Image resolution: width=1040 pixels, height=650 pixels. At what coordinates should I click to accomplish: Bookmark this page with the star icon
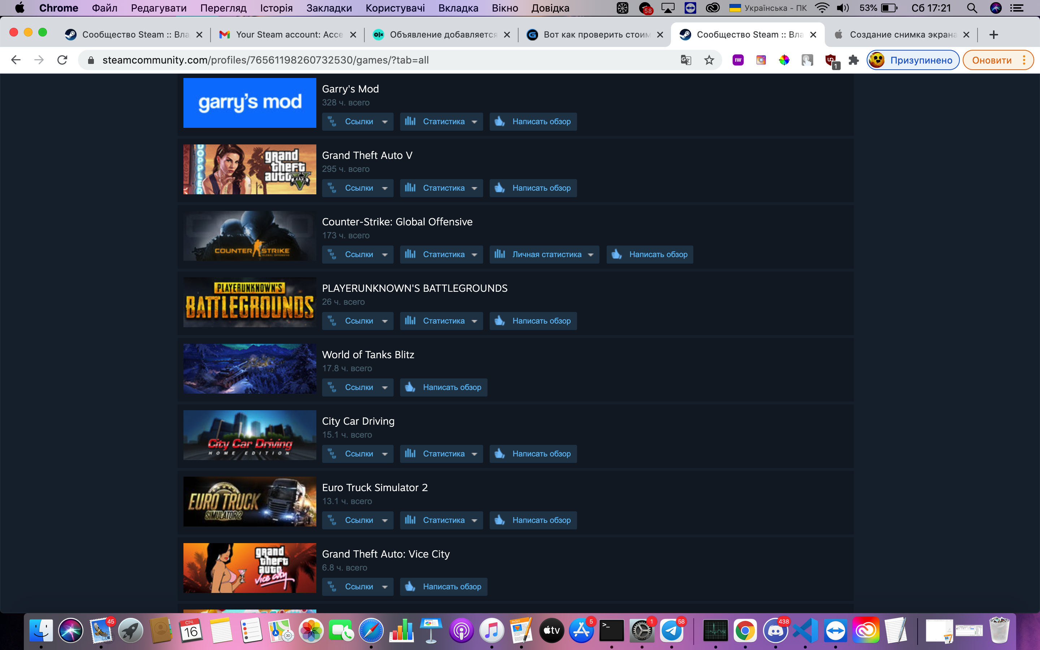pyautogui.click(x=709, y=60)
